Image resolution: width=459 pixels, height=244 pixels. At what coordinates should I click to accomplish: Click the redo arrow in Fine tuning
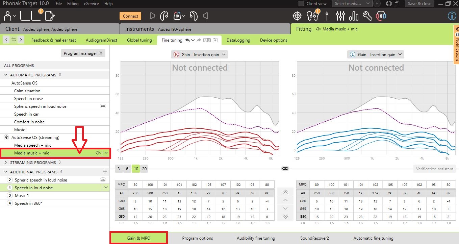click(199, 40)
